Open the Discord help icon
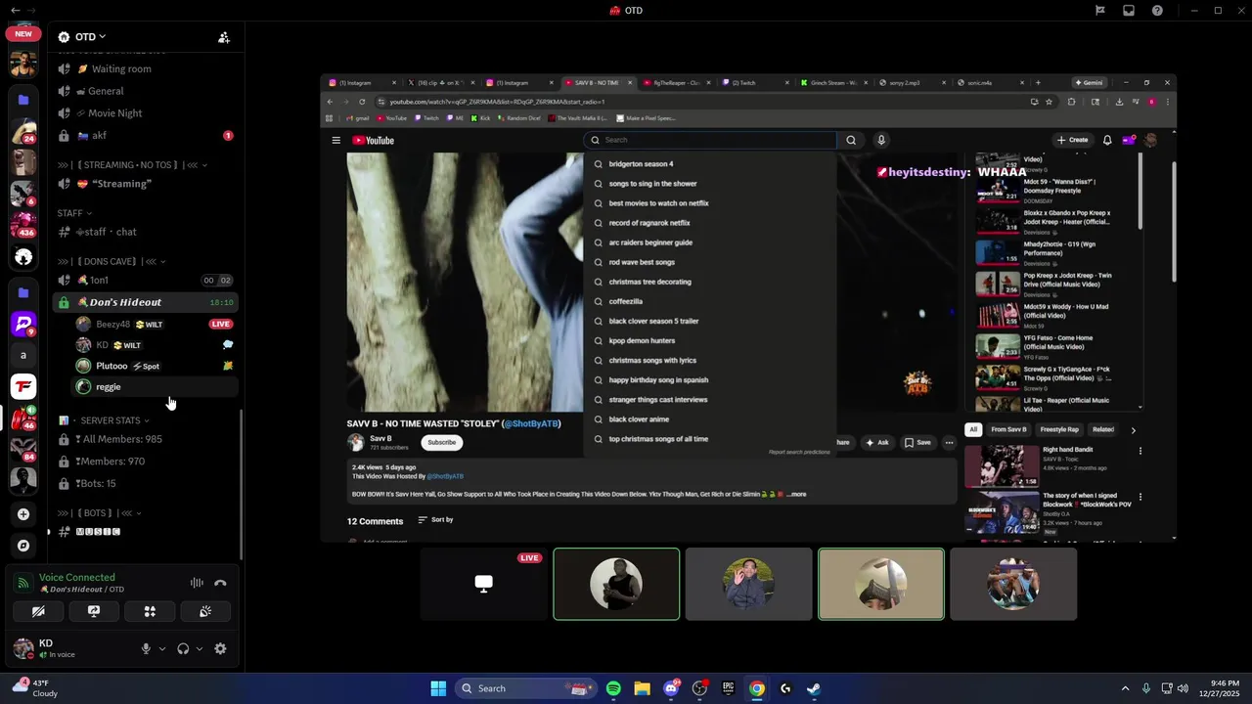The image size is (1252, 704). point(1158,11)
